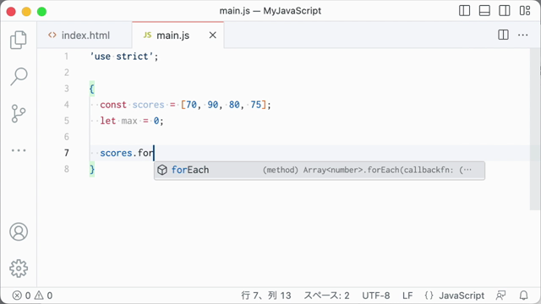Open the Explorer view in activity bar
Image resolution: width=541 pixels, height=304 pixels.
point(19,40)
